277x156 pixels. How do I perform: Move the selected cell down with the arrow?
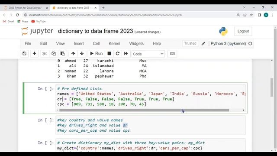tap(82, 54)
